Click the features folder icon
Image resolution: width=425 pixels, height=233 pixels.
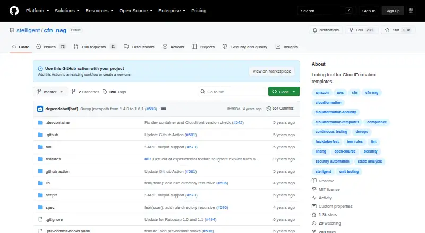40,159
